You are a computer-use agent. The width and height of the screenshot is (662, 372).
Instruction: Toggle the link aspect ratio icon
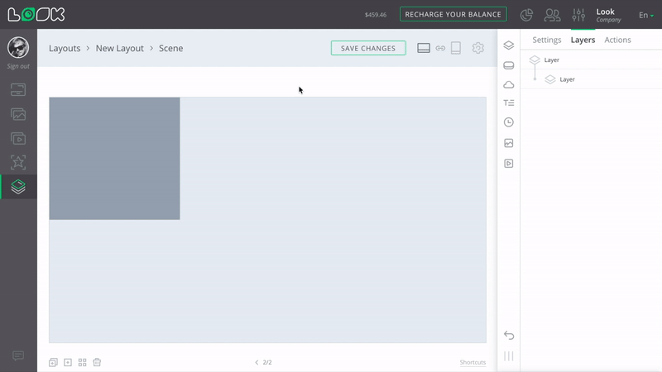440,48
